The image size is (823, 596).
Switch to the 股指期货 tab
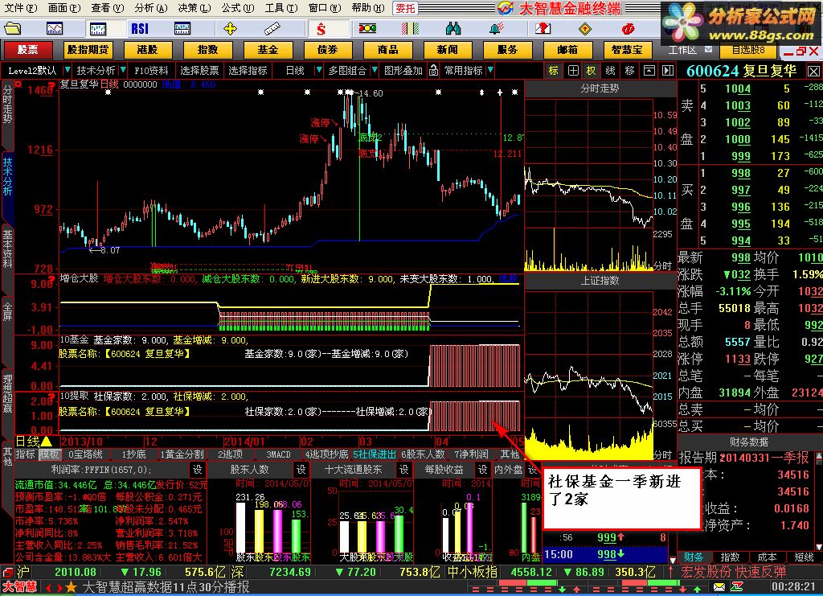[x=88, y=50]
